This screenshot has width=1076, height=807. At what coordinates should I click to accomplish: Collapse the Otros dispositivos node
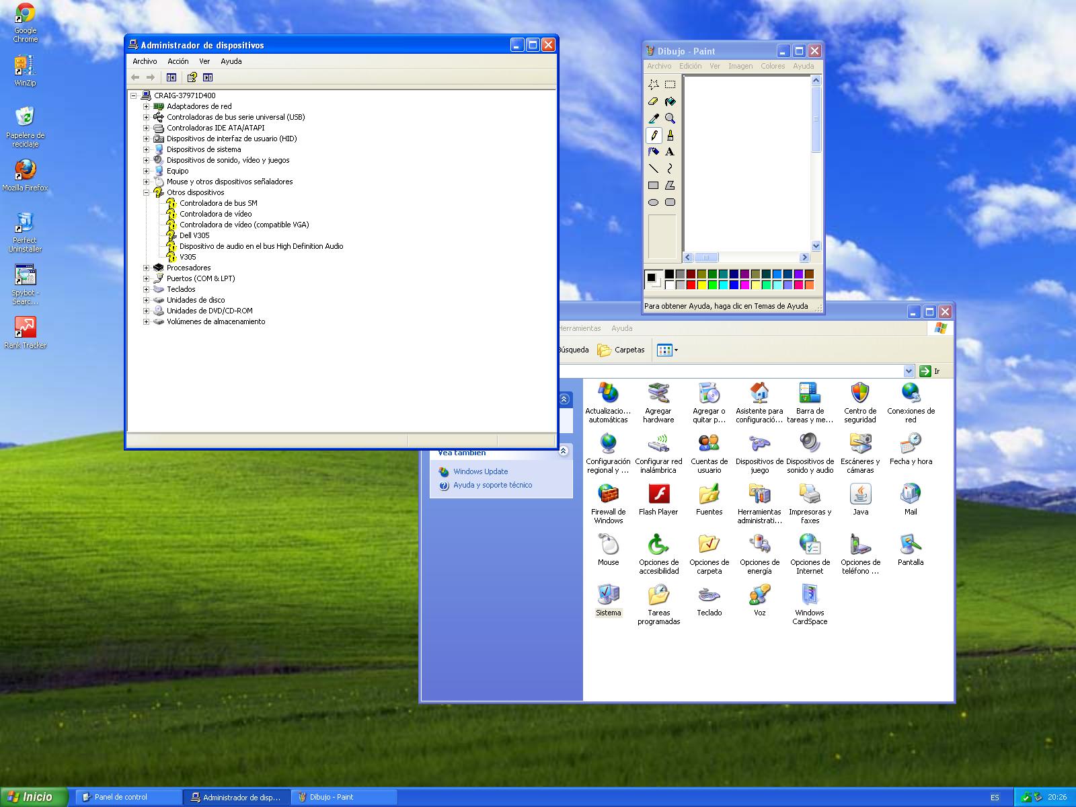pyautogui.click(x=146, y=192)
